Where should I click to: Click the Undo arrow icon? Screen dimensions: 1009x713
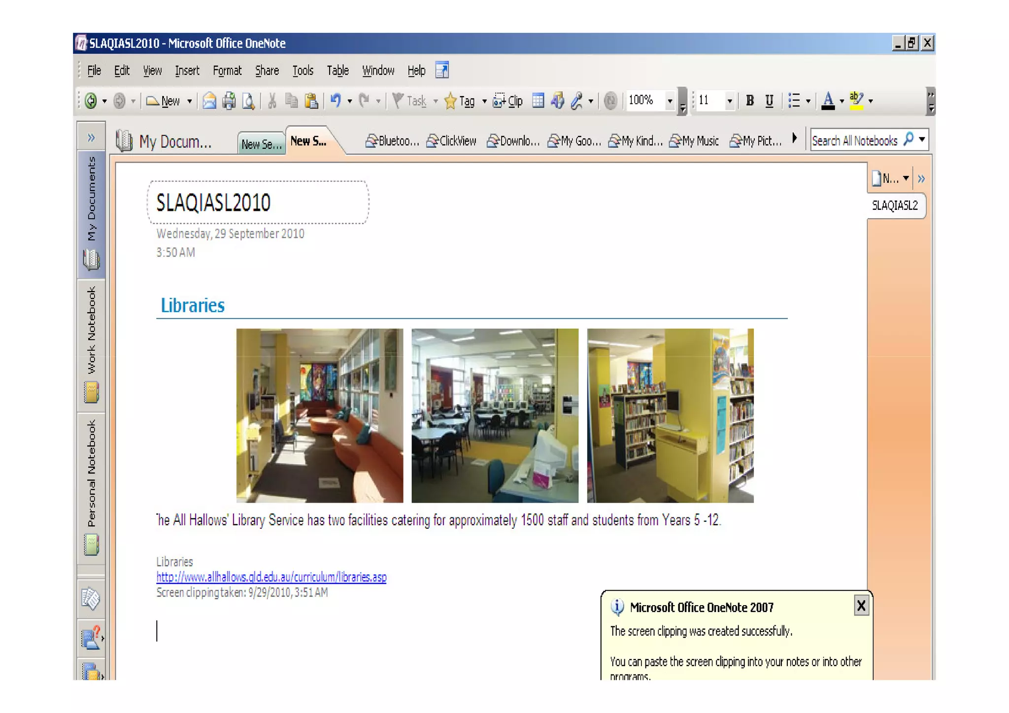[336, 101]
